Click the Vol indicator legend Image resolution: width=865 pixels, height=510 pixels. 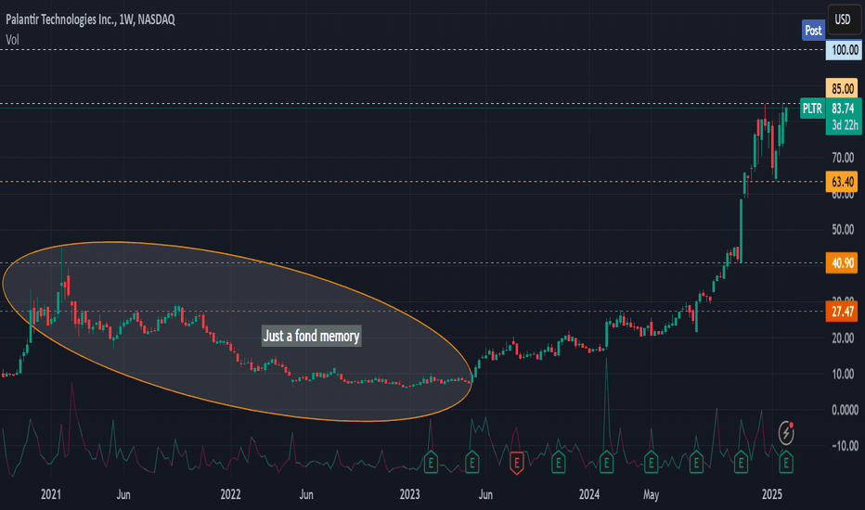[12, 40]
